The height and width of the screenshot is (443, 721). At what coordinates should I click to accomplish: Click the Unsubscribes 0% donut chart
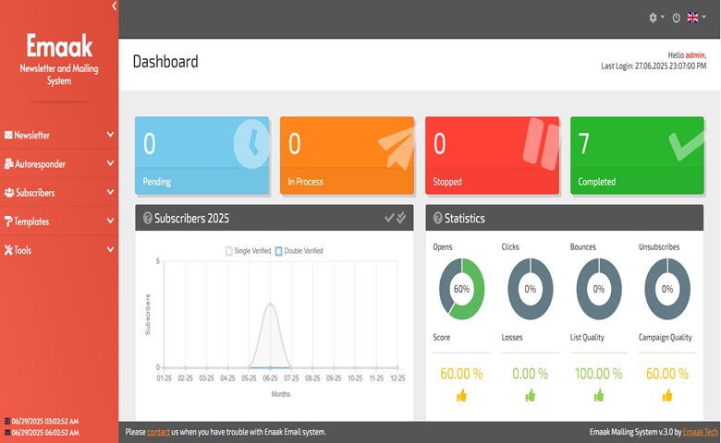pos(667,289)
